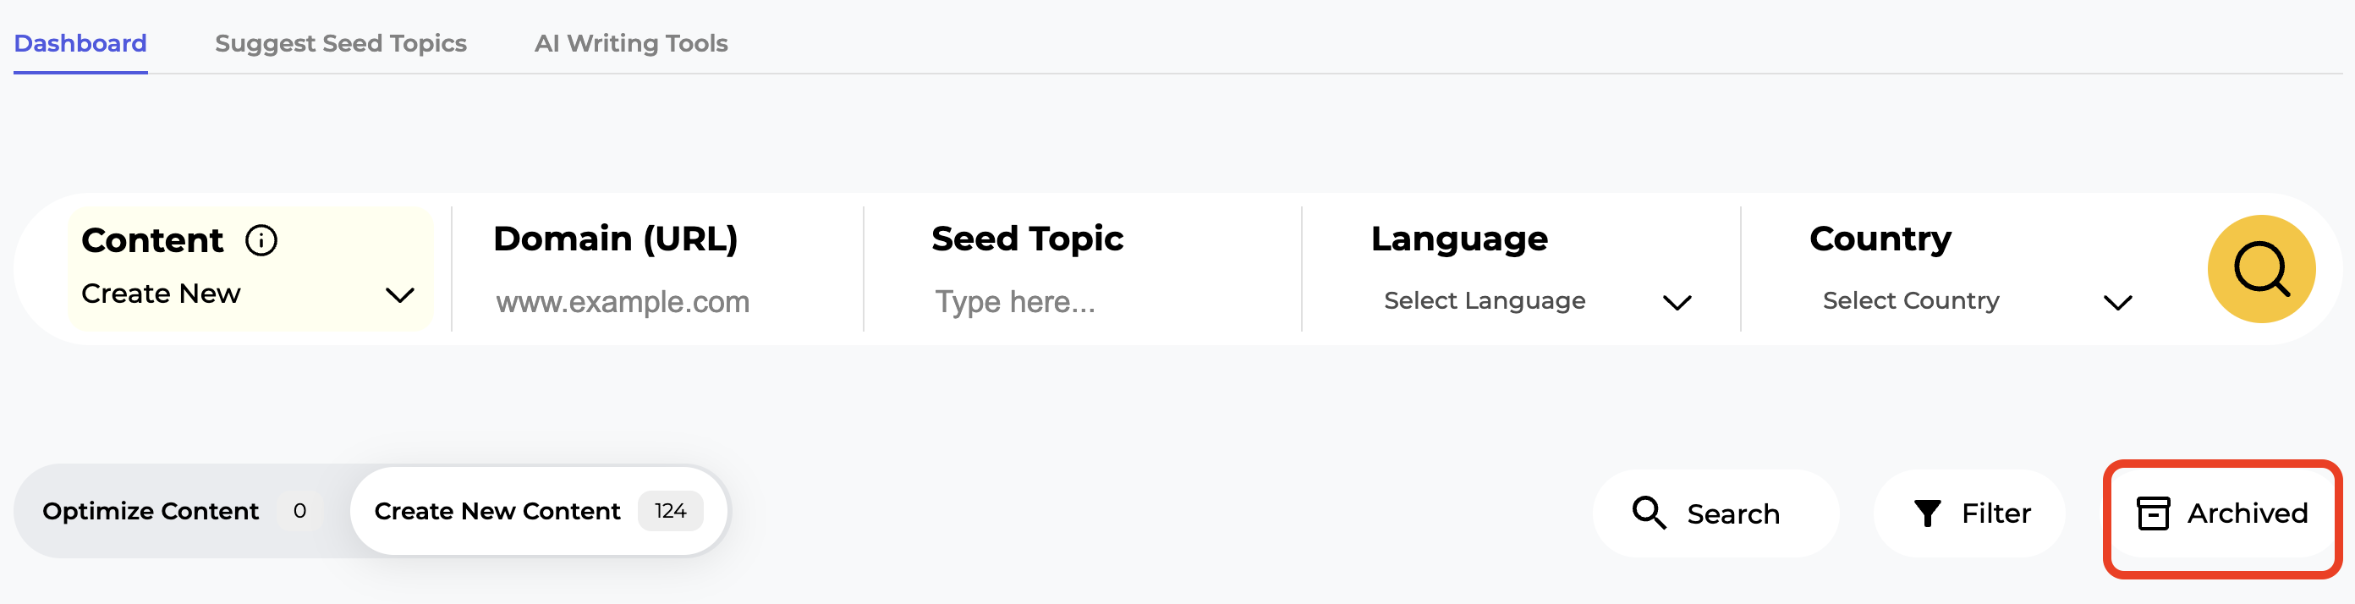Switch on the Create New Content view
The width and height of the screenshot is (2355, 604).
tap(497, 510)
